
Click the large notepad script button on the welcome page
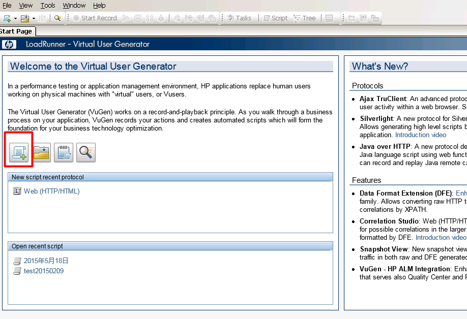[64, 152]
